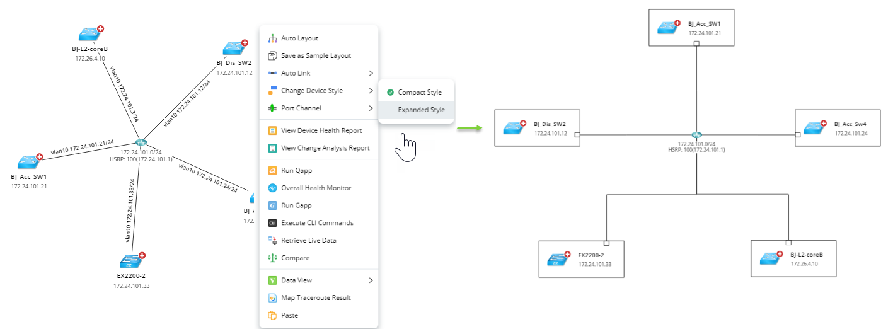Select the checked Compact Style option
This screenshot has height=329, width=893.
(x=418, y=93)
